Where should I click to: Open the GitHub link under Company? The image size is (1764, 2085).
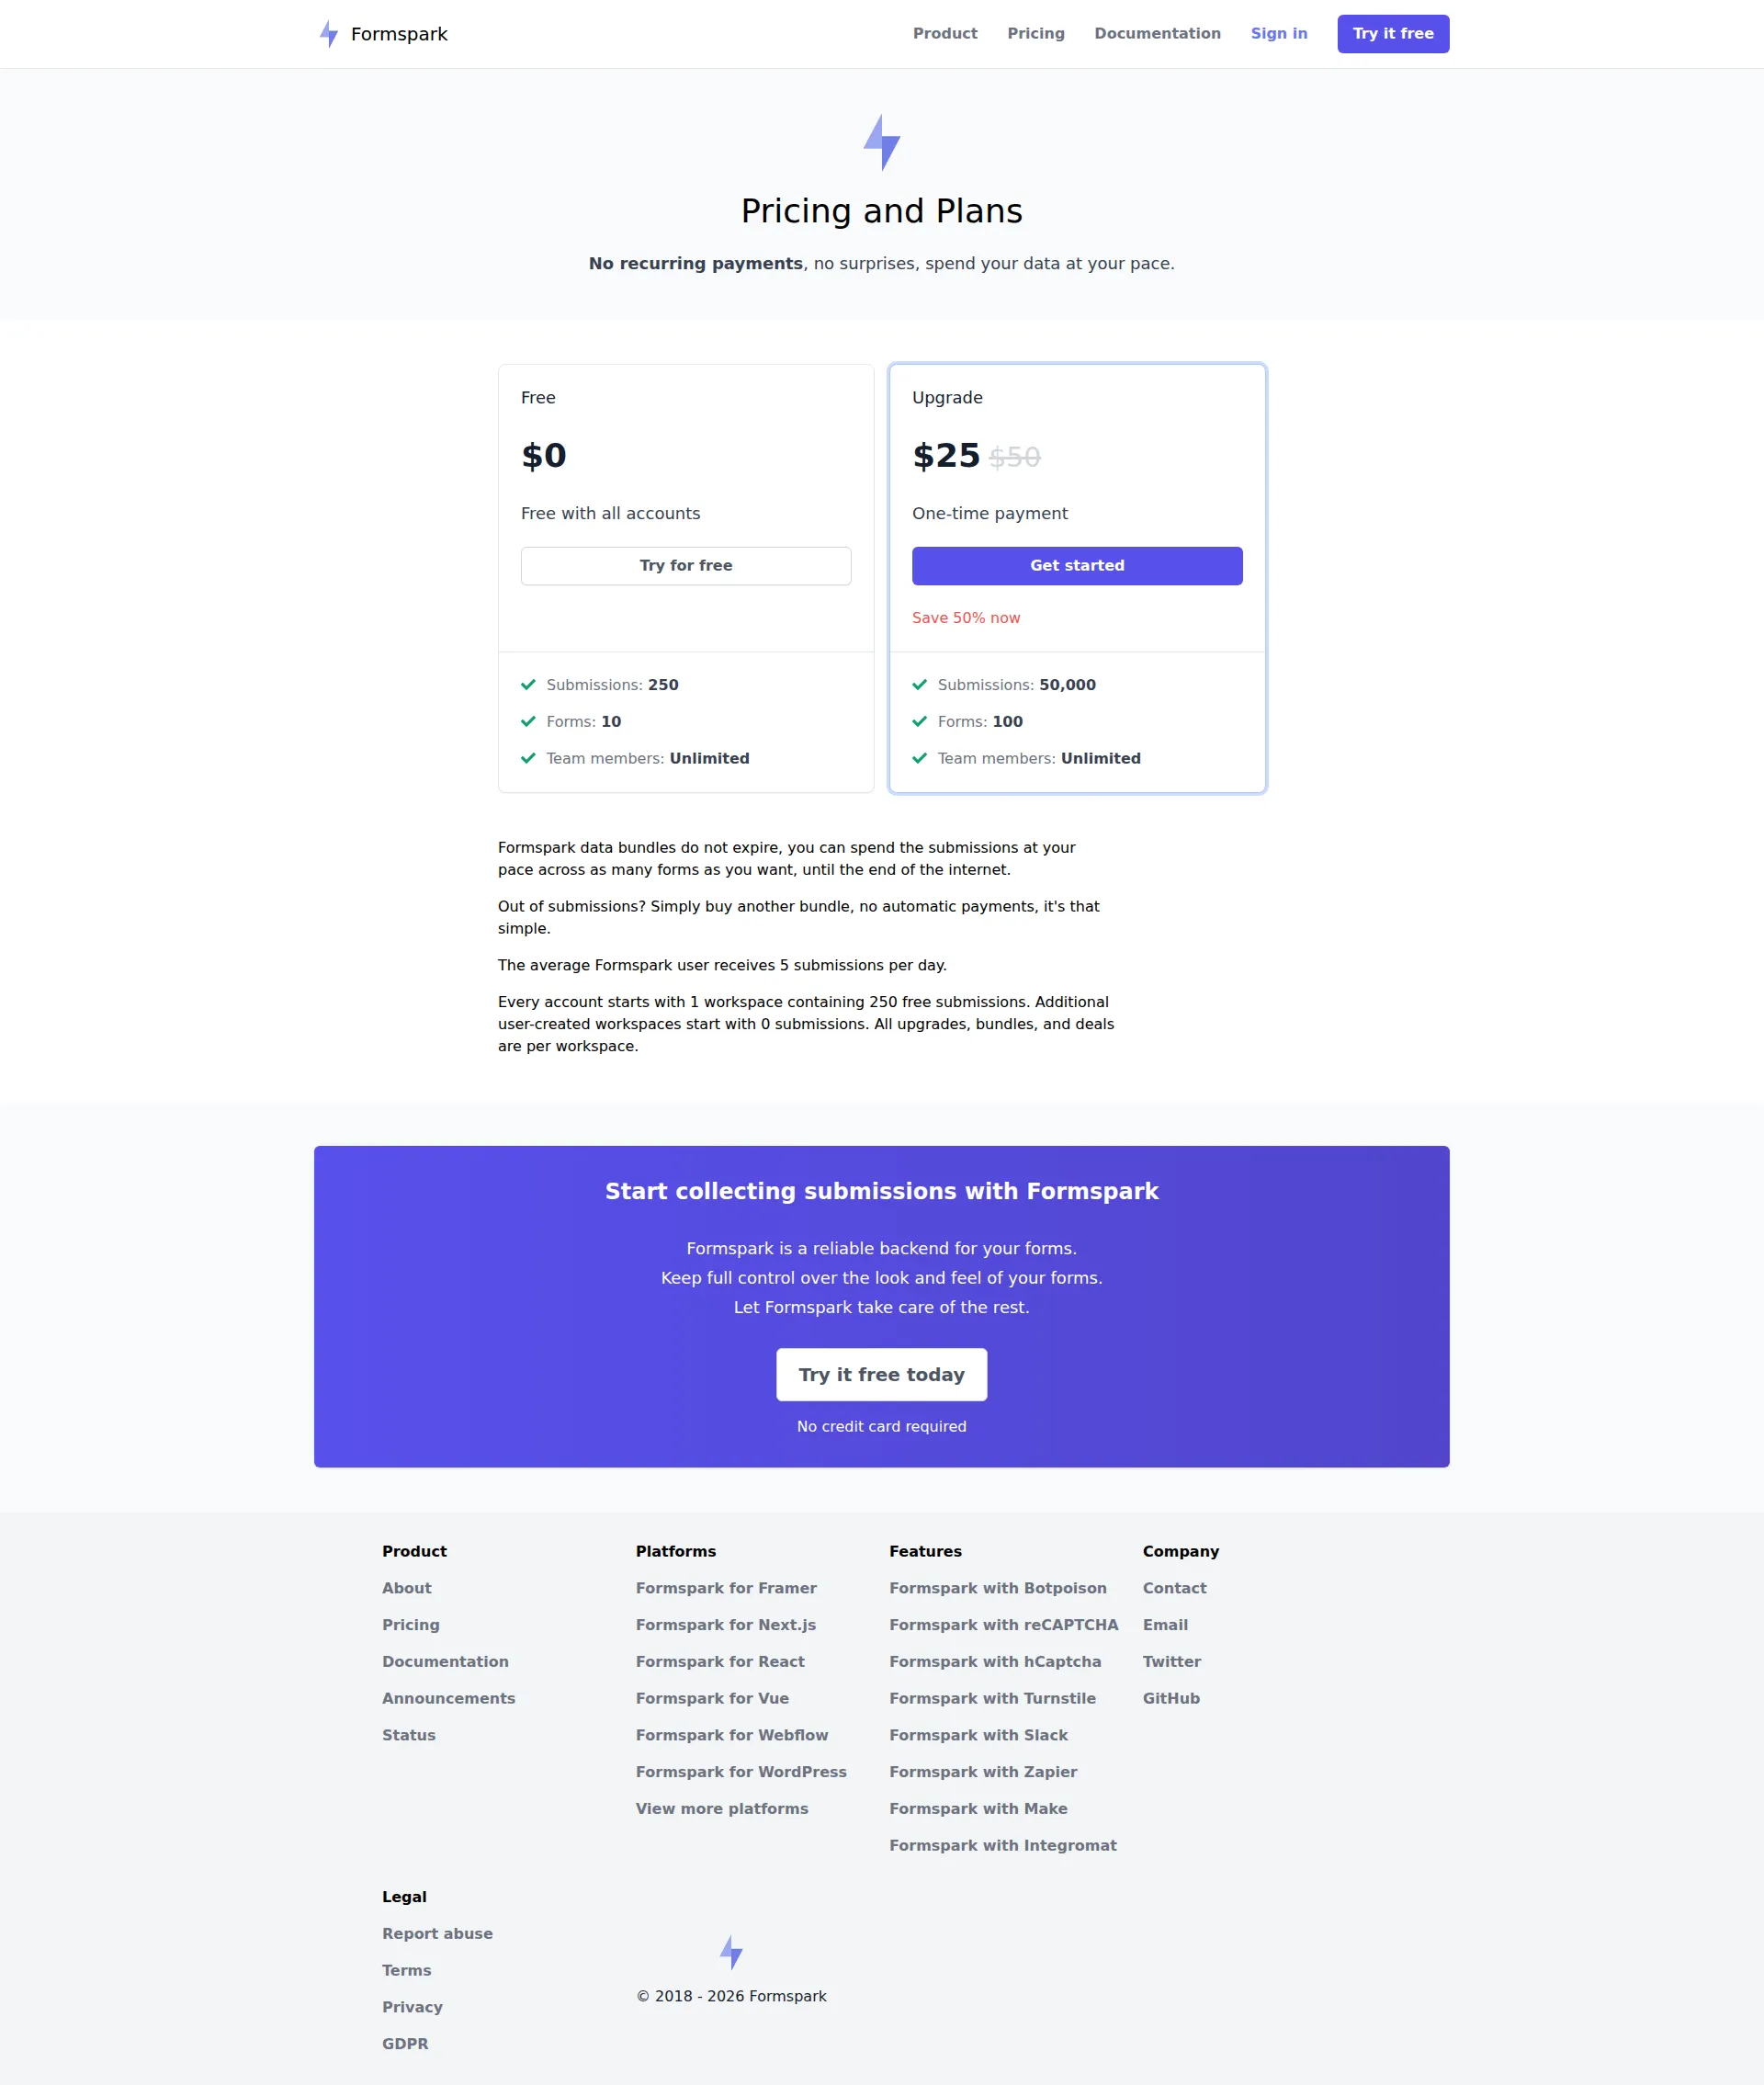tap(1171, 1698)
